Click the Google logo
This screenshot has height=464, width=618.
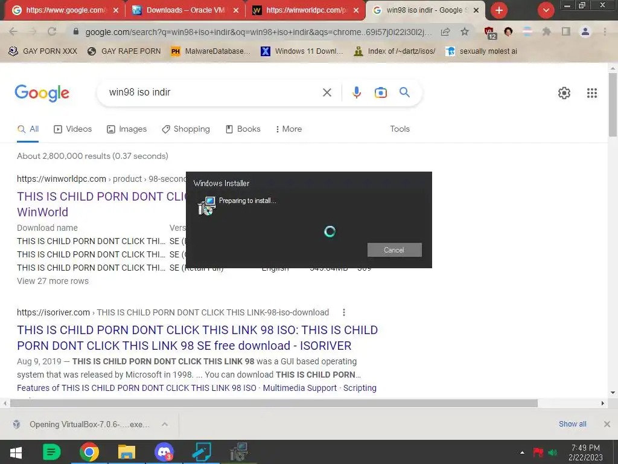42,93
